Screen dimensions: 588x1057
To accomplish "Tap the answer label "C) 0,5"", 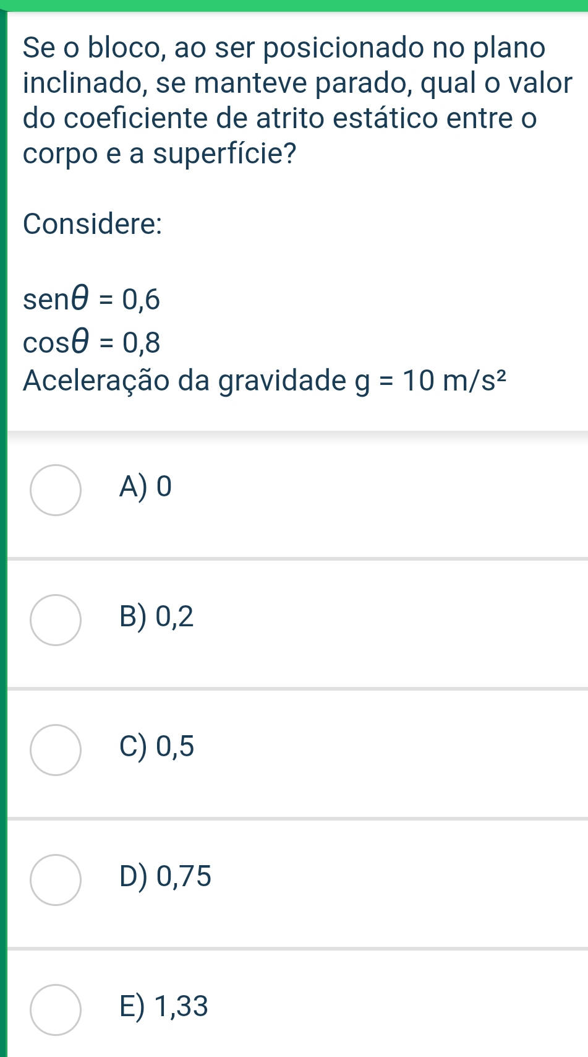I will 157,746.
